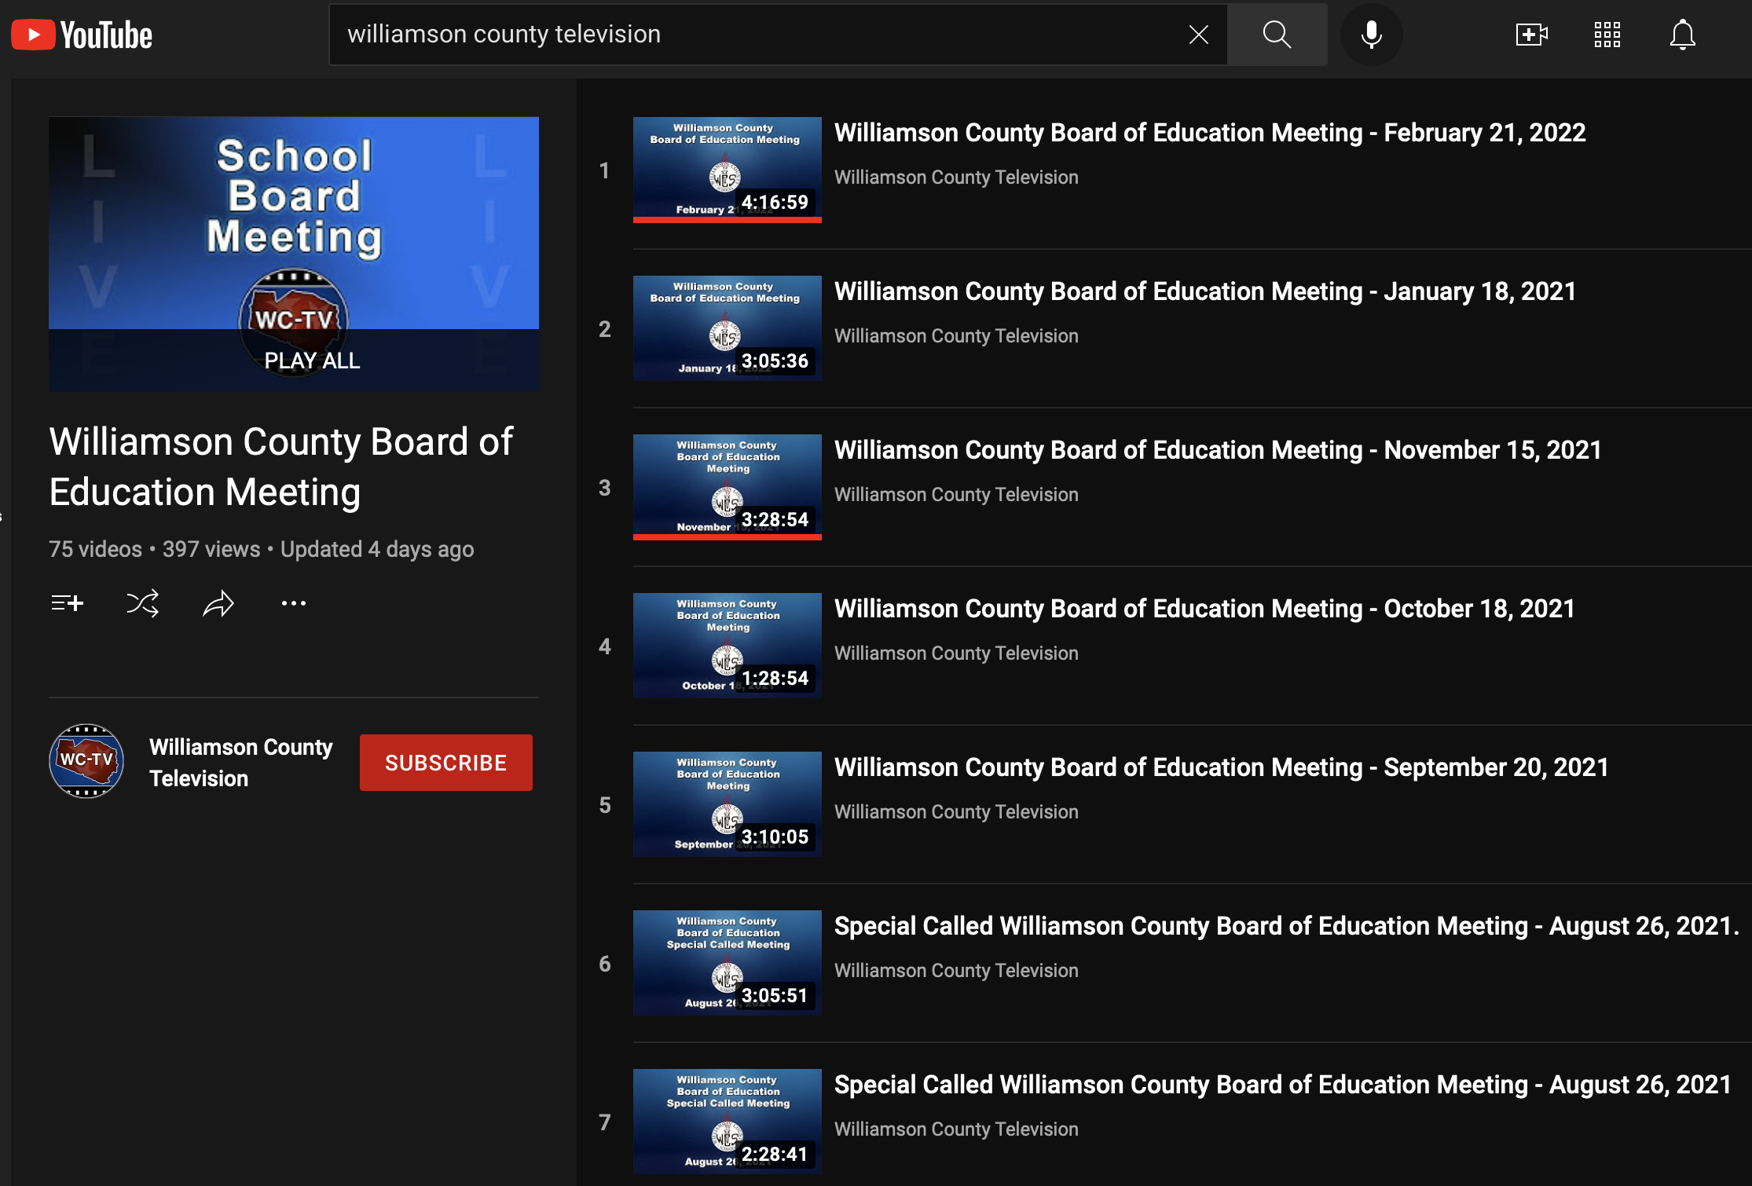
Task: Open item 7 Special Called Meeting title
Action: [x=1283, y=1085]
